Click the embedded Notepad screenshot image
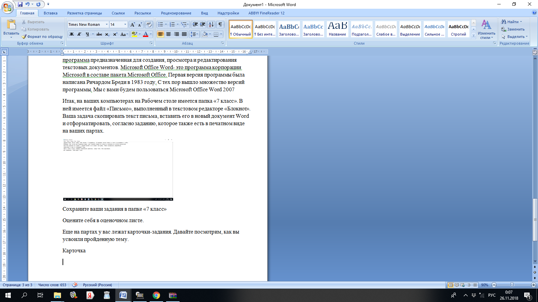The image size is (538, 302). coord(118,169)
